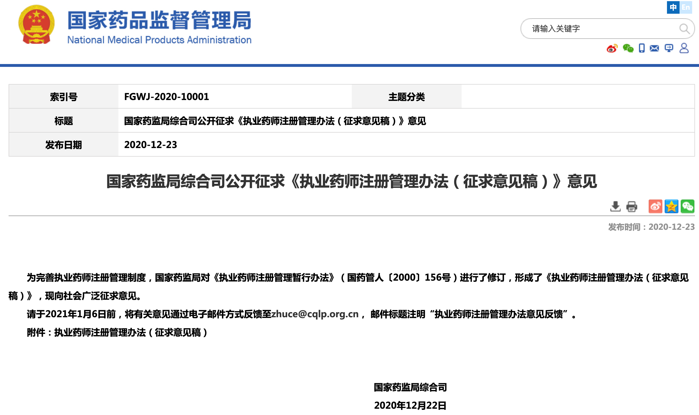Click the national emblem logo

[x=36, y=25]
